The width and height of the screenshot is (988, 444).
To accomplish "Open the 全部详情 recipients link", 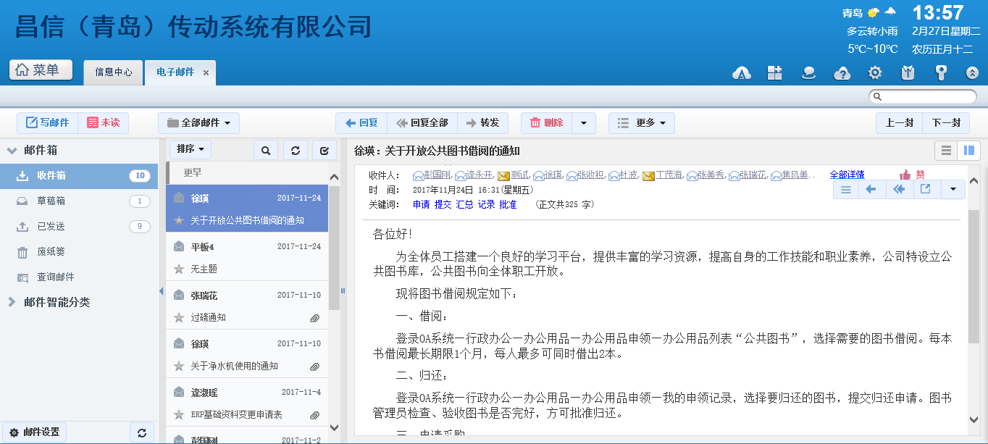I will pyautogui.click(x=846, y=175).
